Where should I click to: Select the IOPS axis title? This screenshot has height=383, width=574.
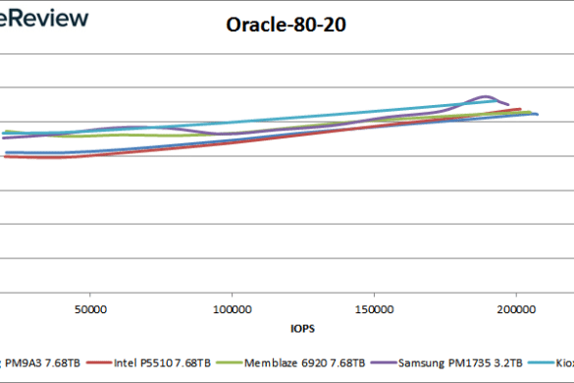[302, 328]
